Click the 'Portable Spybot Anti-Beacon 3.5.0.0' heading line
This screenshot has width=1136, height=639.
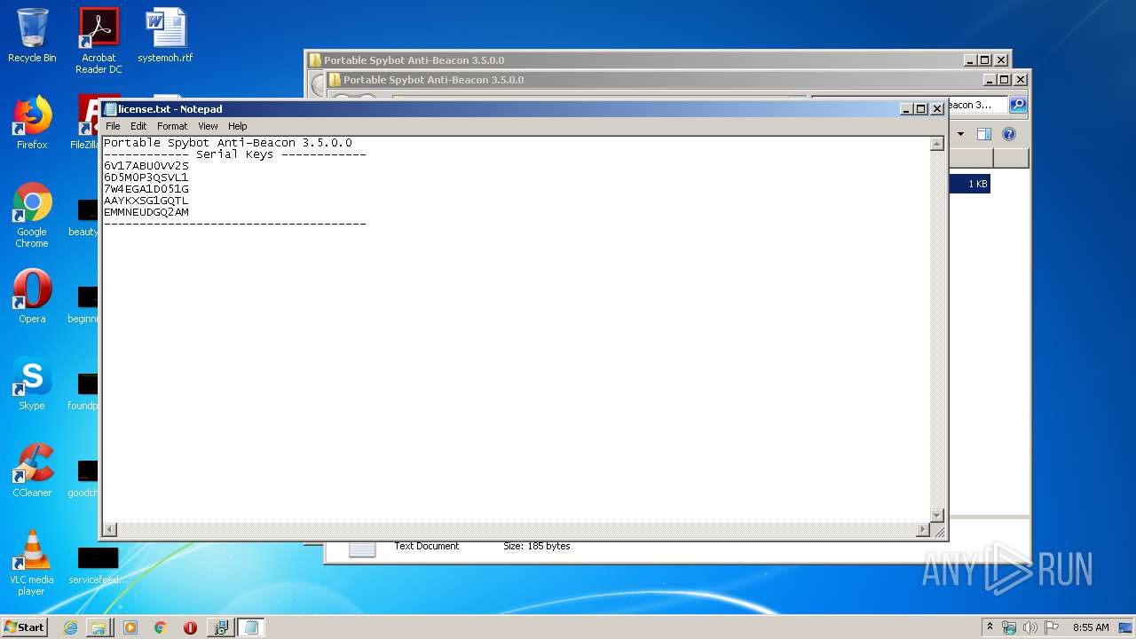point(228,143)
